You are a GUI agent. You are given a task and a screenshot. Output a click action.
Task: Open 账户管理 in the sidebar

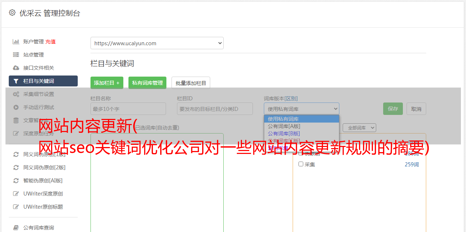click(x=33, y=42)
